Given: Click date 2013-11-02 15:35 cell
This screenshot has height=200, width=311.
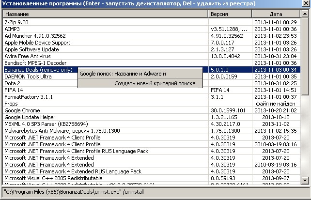Looking at the screenshot, I should point(276,131).
